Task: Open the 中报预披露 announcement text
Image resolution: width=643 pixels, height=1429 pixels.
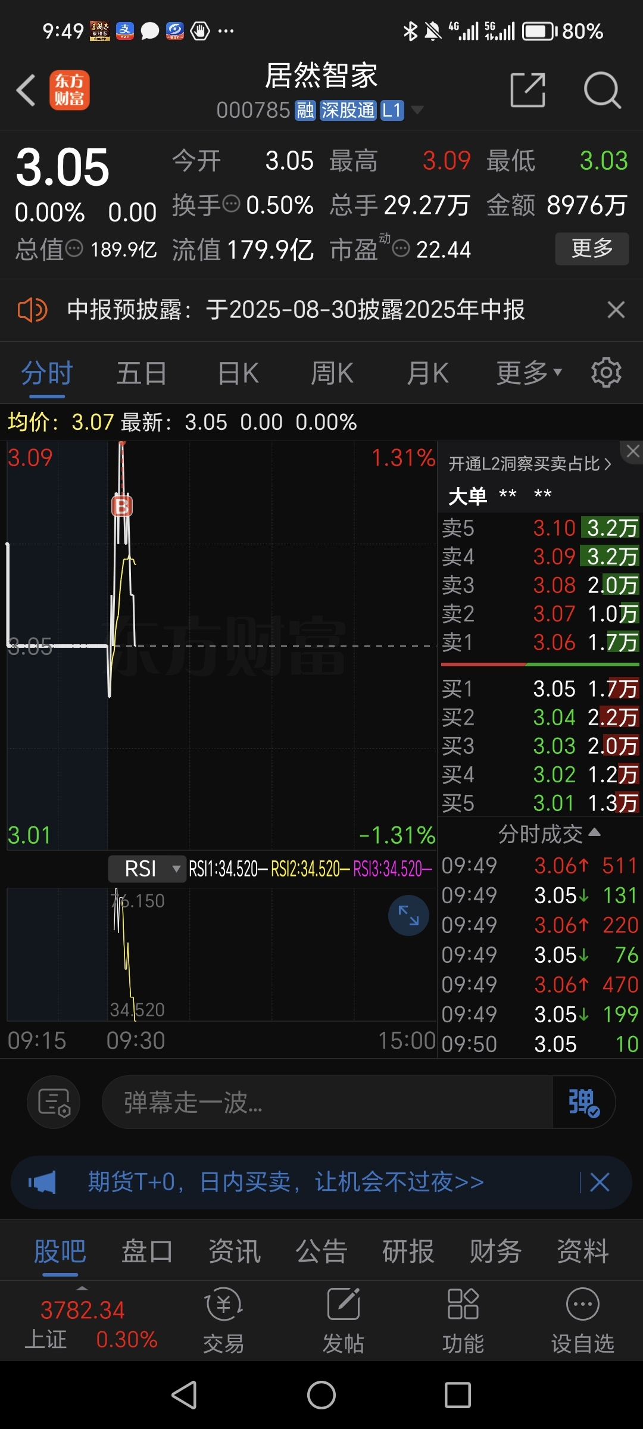Action: (296, 310)
